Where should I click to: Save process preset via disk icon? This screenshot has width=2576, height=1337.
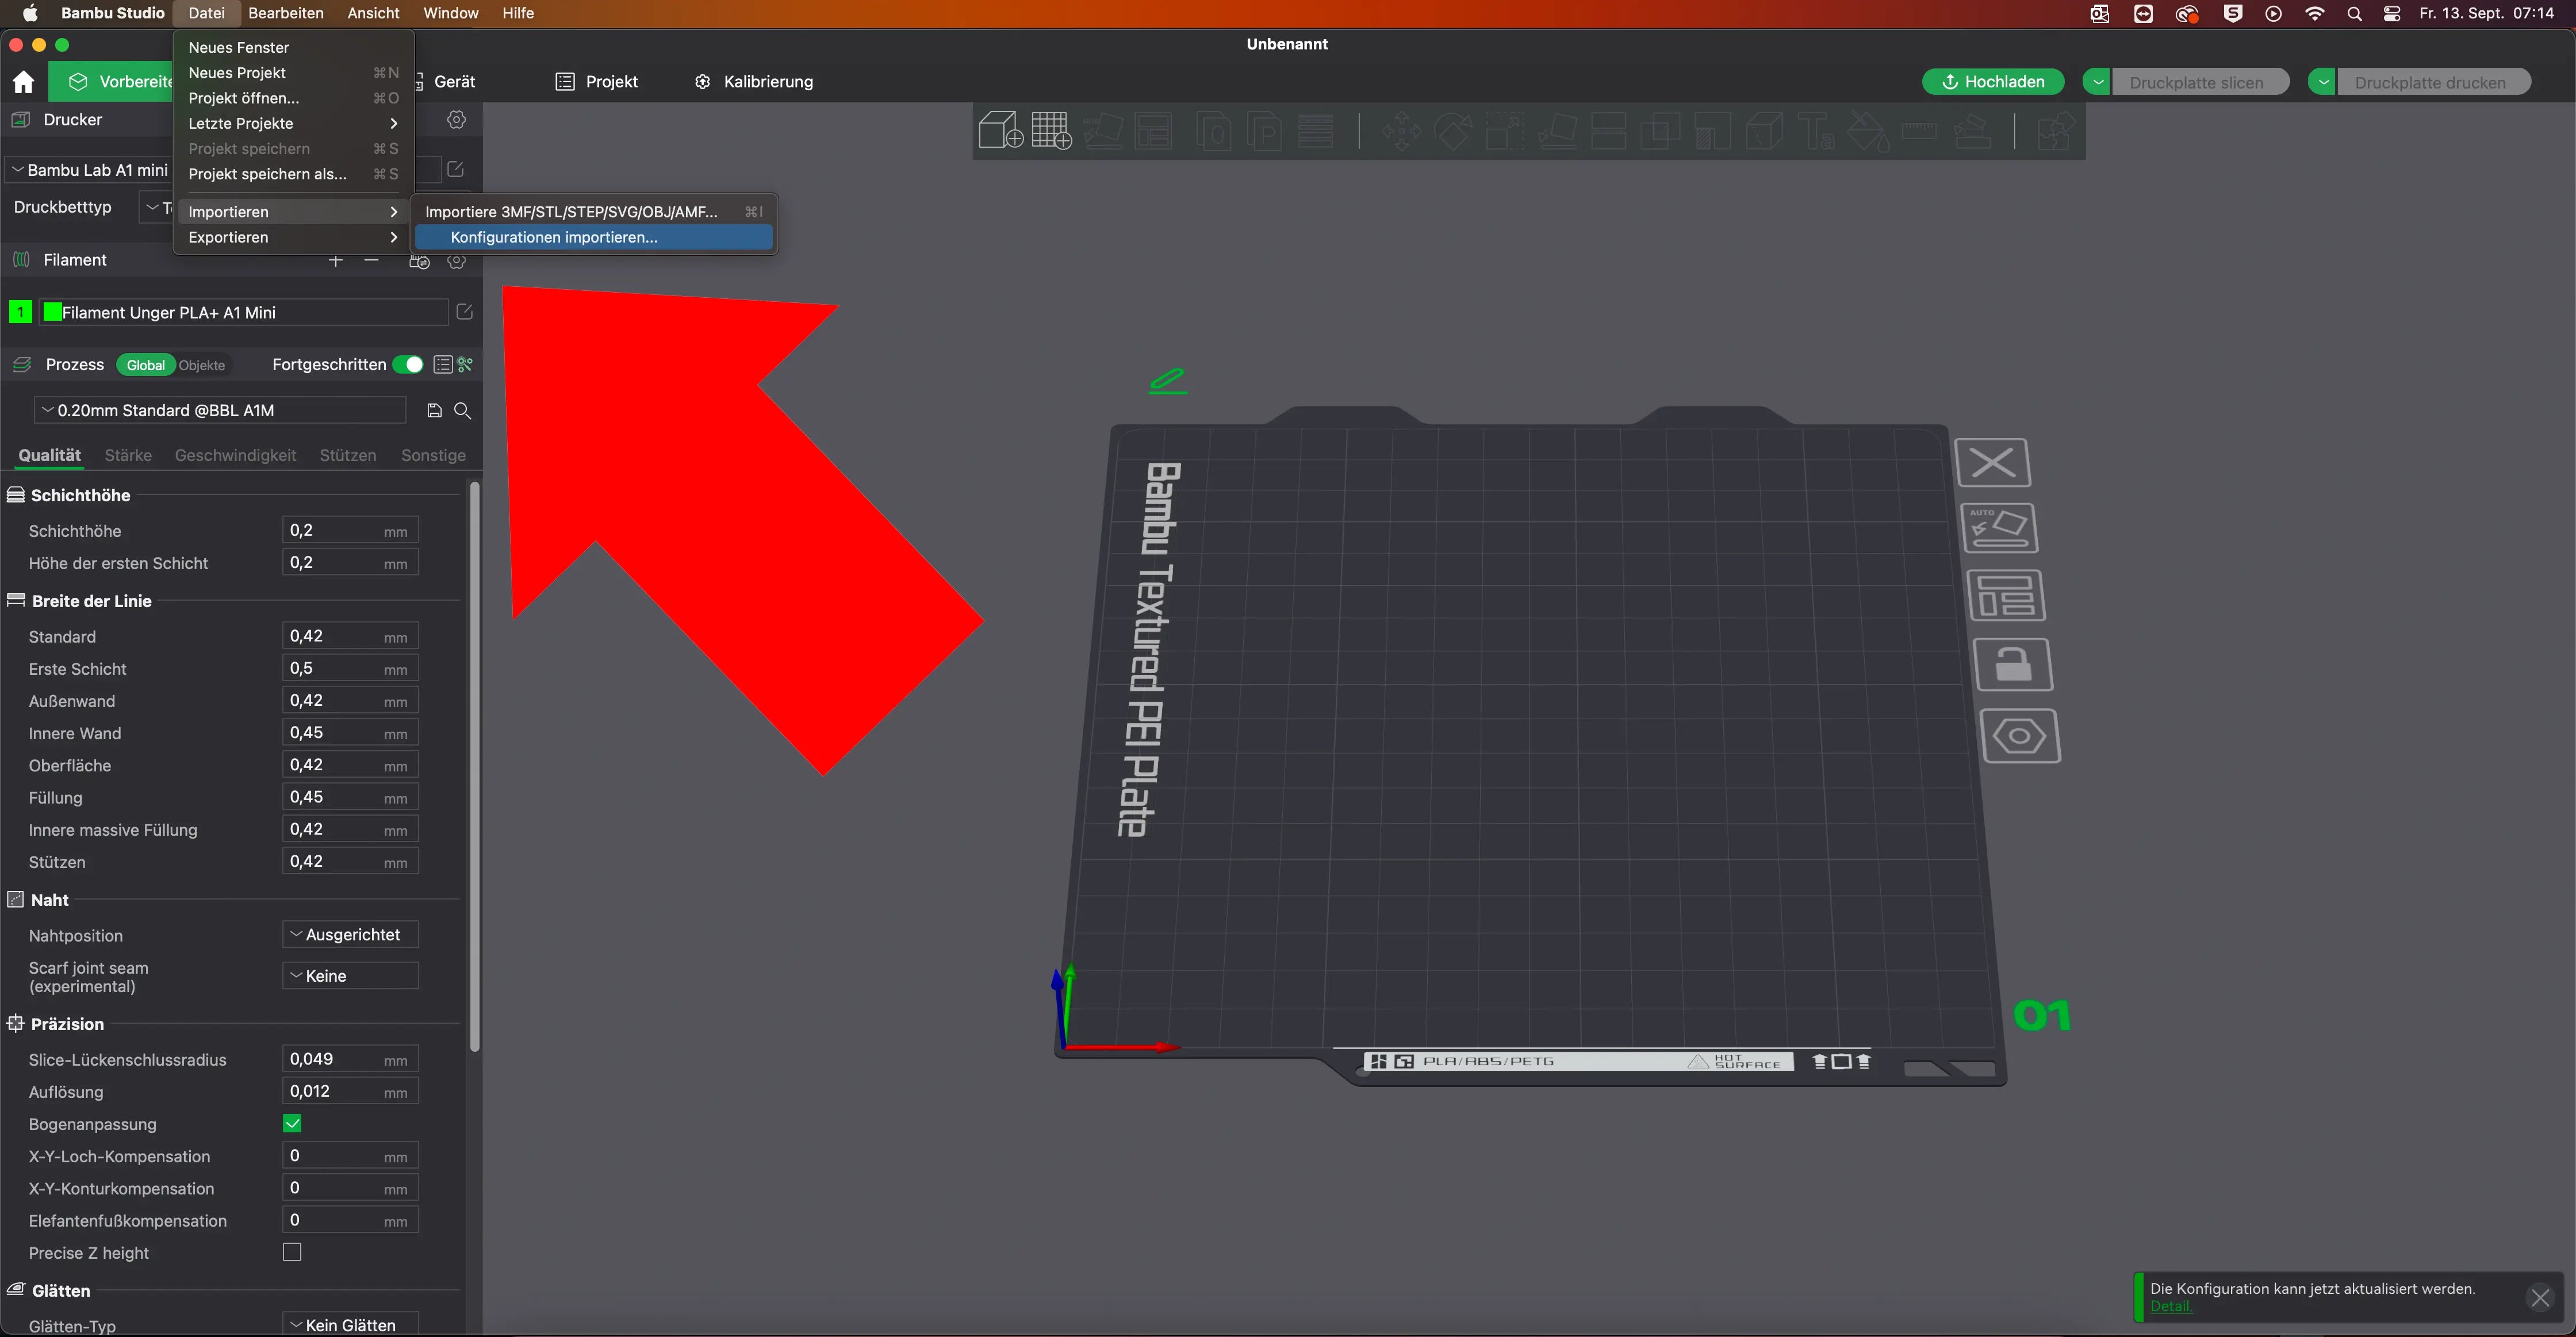click(434, 411)
